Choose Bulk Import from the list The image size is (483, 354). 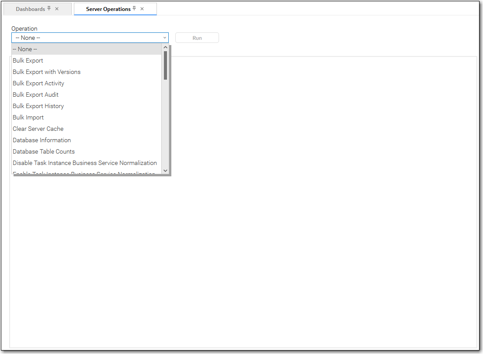pos(28,117)
